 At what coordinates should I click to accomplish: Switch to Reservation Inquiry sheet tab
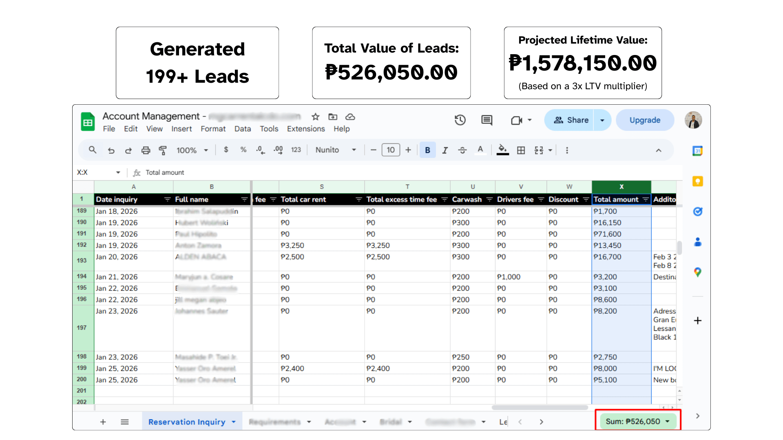click(x=186, y=422)
